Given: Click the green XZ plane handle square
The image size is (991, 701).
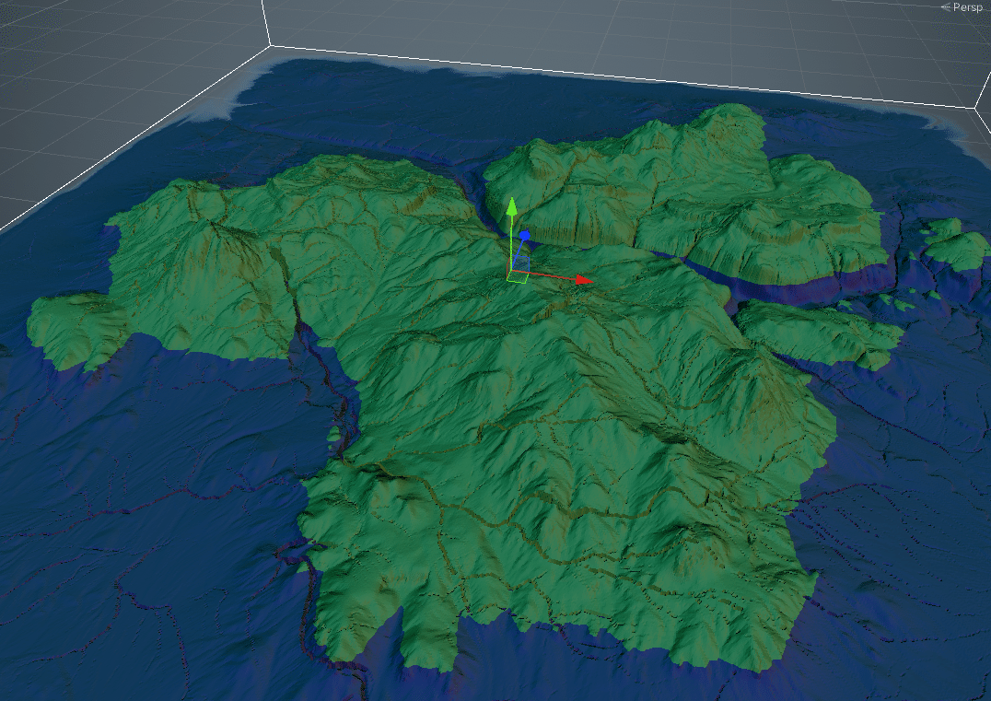Looking at the screenshot, I should click(519, 277).
